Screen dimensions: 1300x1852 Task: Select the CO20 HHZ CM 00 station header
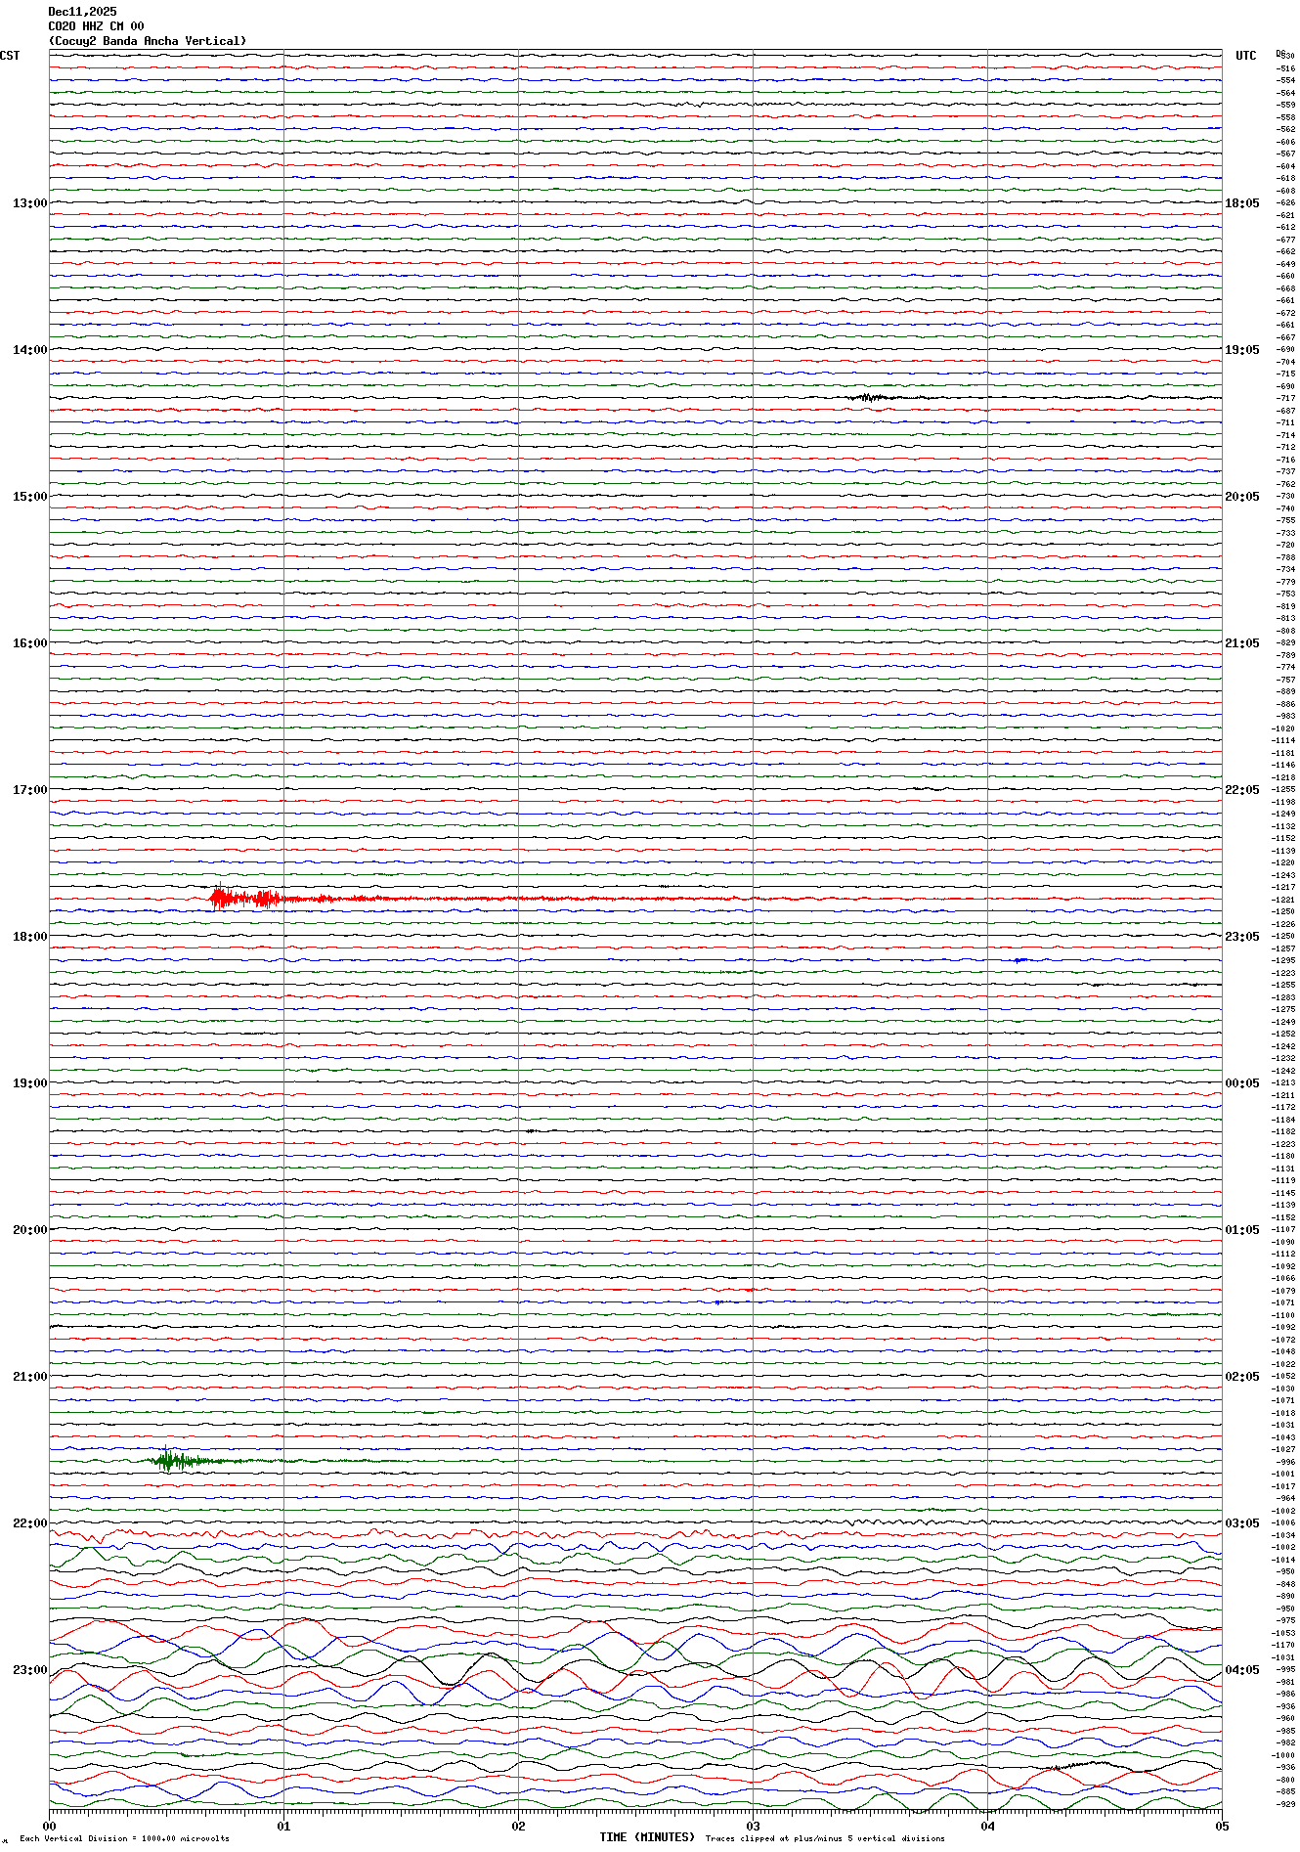click(x=96, y=26)
